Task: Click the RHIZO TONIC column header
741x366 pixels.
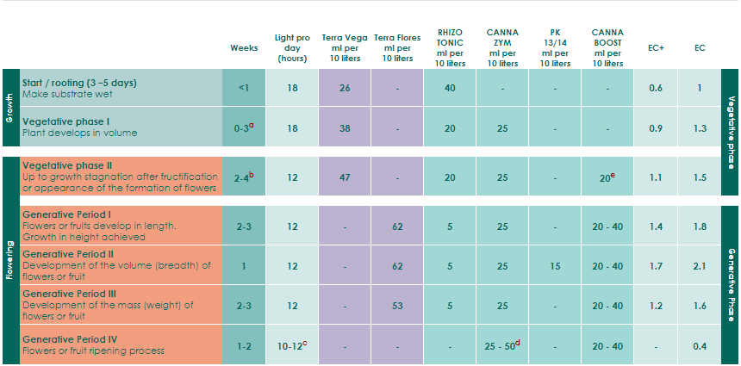Action: [450, 47]
